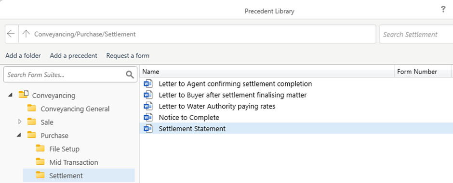Go up one folder level arrow
Viewport: 453px width, 183px height.
(x=26, y=34)
